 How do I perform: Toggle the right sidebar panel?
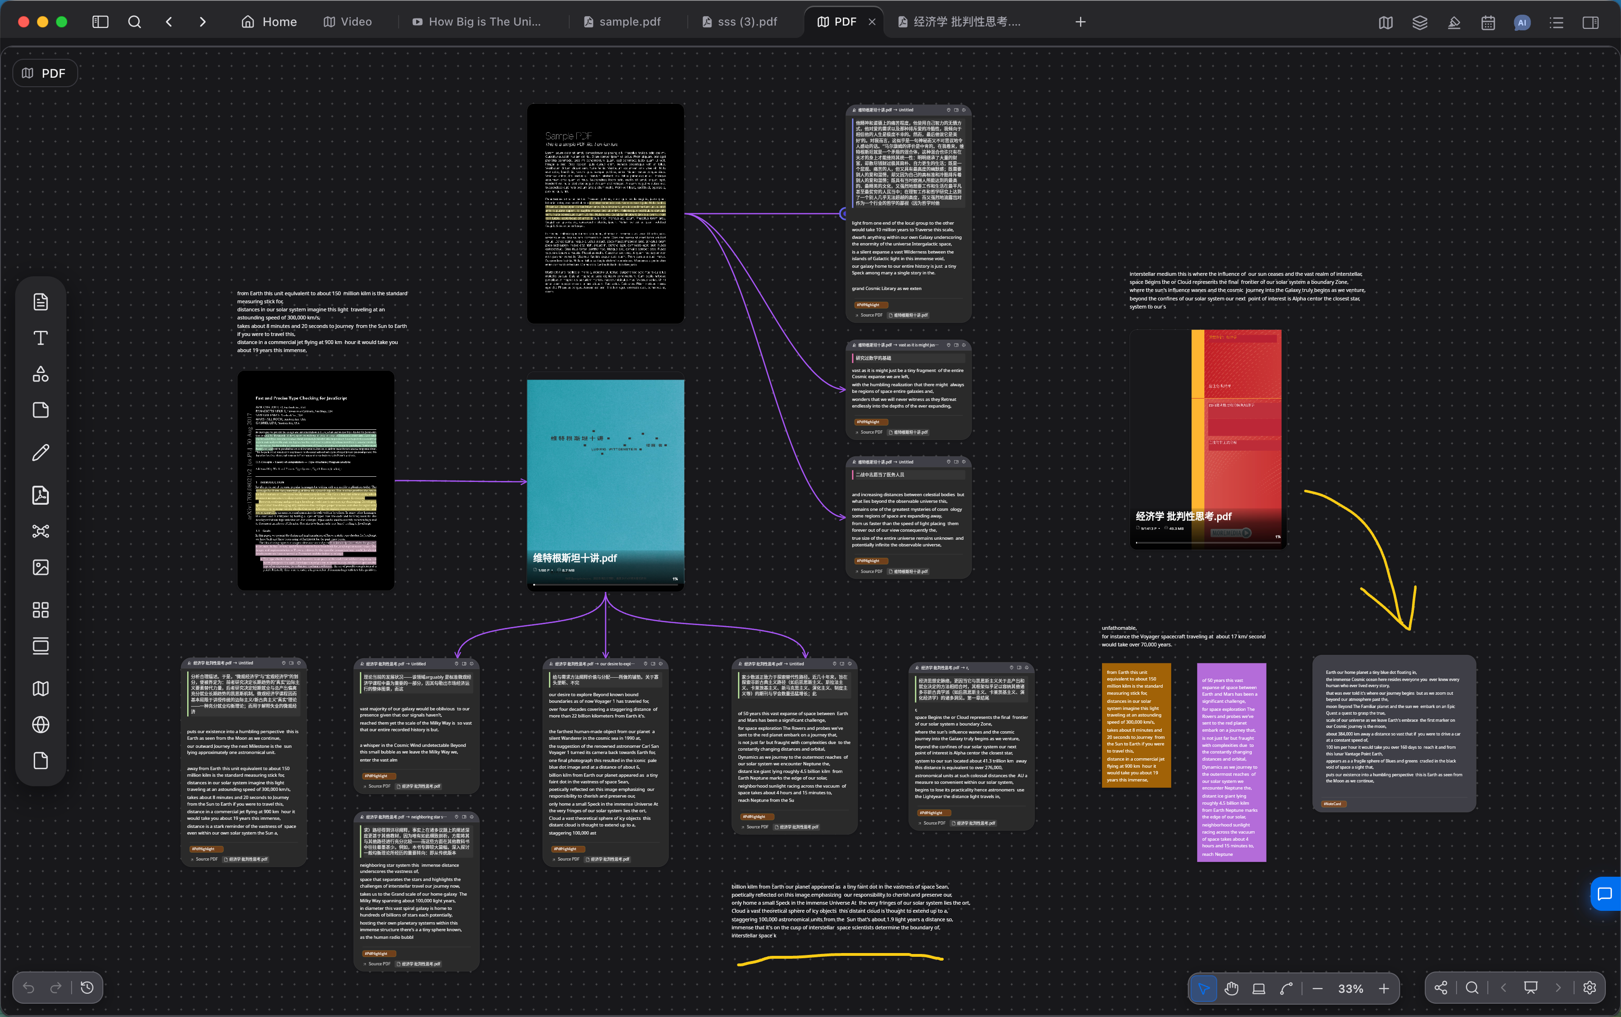[1591, 22]
